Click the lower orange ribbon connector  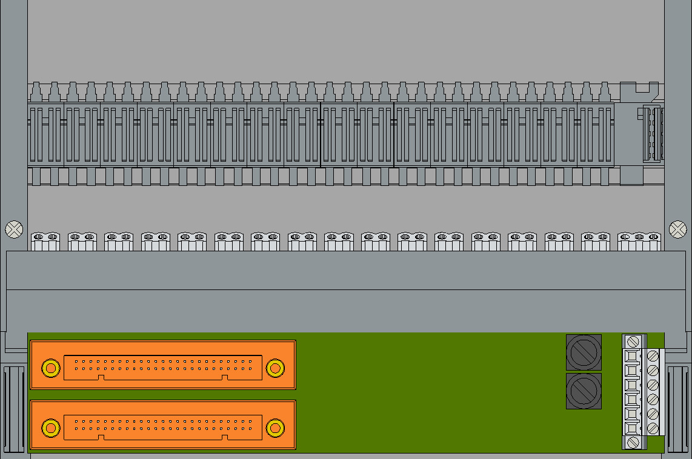coord(163,424)
